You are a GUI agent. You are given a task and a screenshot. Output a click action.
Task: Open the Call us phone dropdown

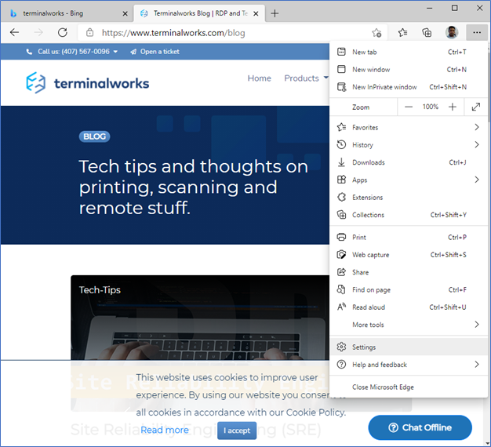click(72, 52)
